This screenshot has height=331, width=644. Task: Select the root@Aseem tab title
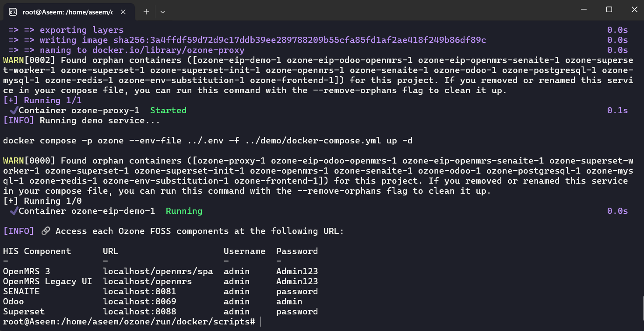point(67,12)
